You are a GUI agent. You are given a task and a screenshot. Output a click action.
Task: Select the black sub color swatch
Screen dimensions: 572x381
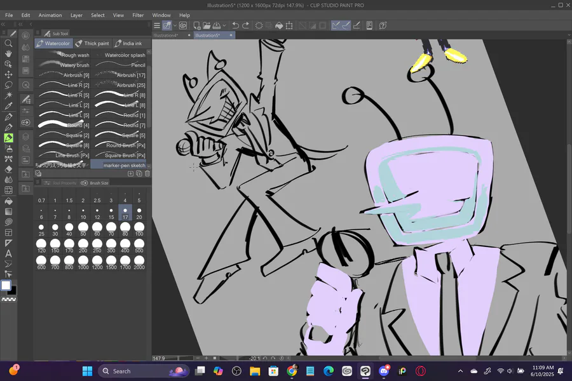[13, 291]
